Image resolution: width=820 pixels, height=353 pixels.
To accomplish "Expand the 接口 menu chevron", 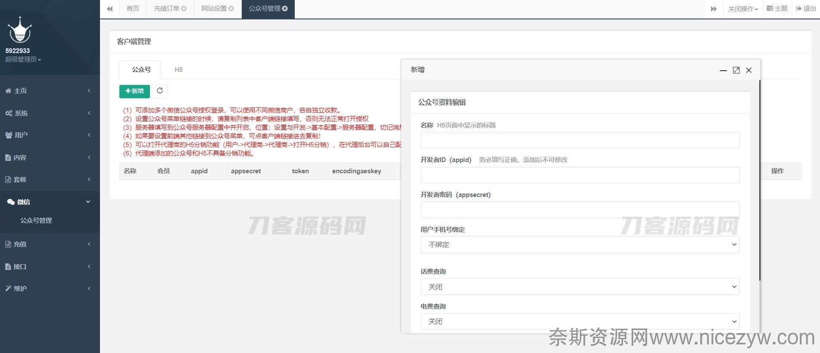I will [x=89, y=266].
